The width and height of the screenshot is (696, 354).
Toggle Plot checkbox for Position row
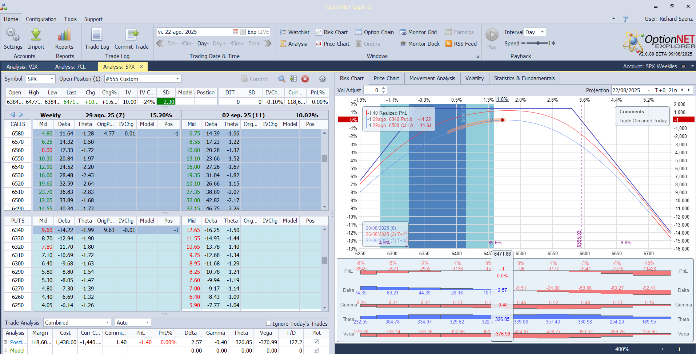316,342
